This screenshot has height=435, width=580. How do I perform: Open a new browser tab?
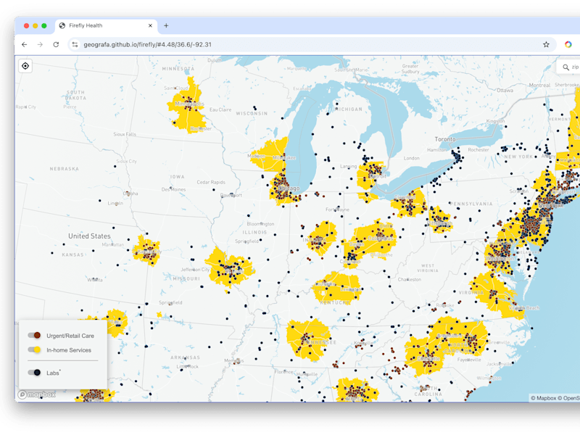click(166, 25)
